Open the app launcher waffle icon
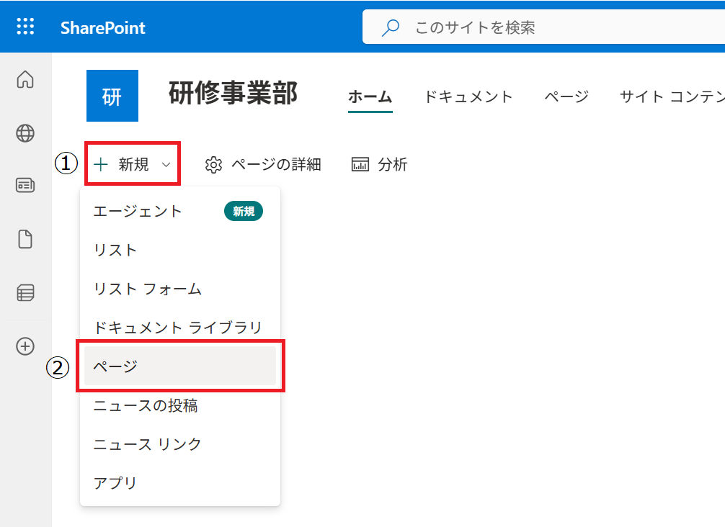The width and height of the screenshot is (725, 527). [25, 27]
